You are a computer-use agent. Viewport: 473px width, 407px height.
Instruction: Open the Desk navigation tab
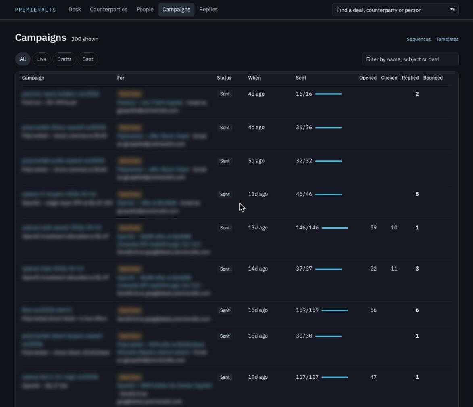[x=75, y=9]
